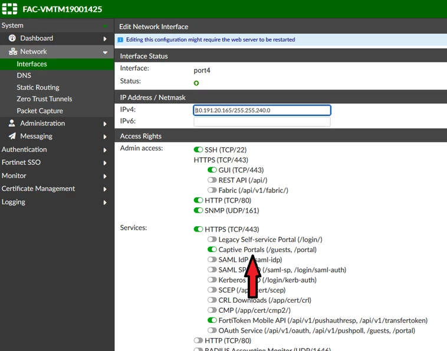Click the Messaging paper plane icon

coord(12,136)
